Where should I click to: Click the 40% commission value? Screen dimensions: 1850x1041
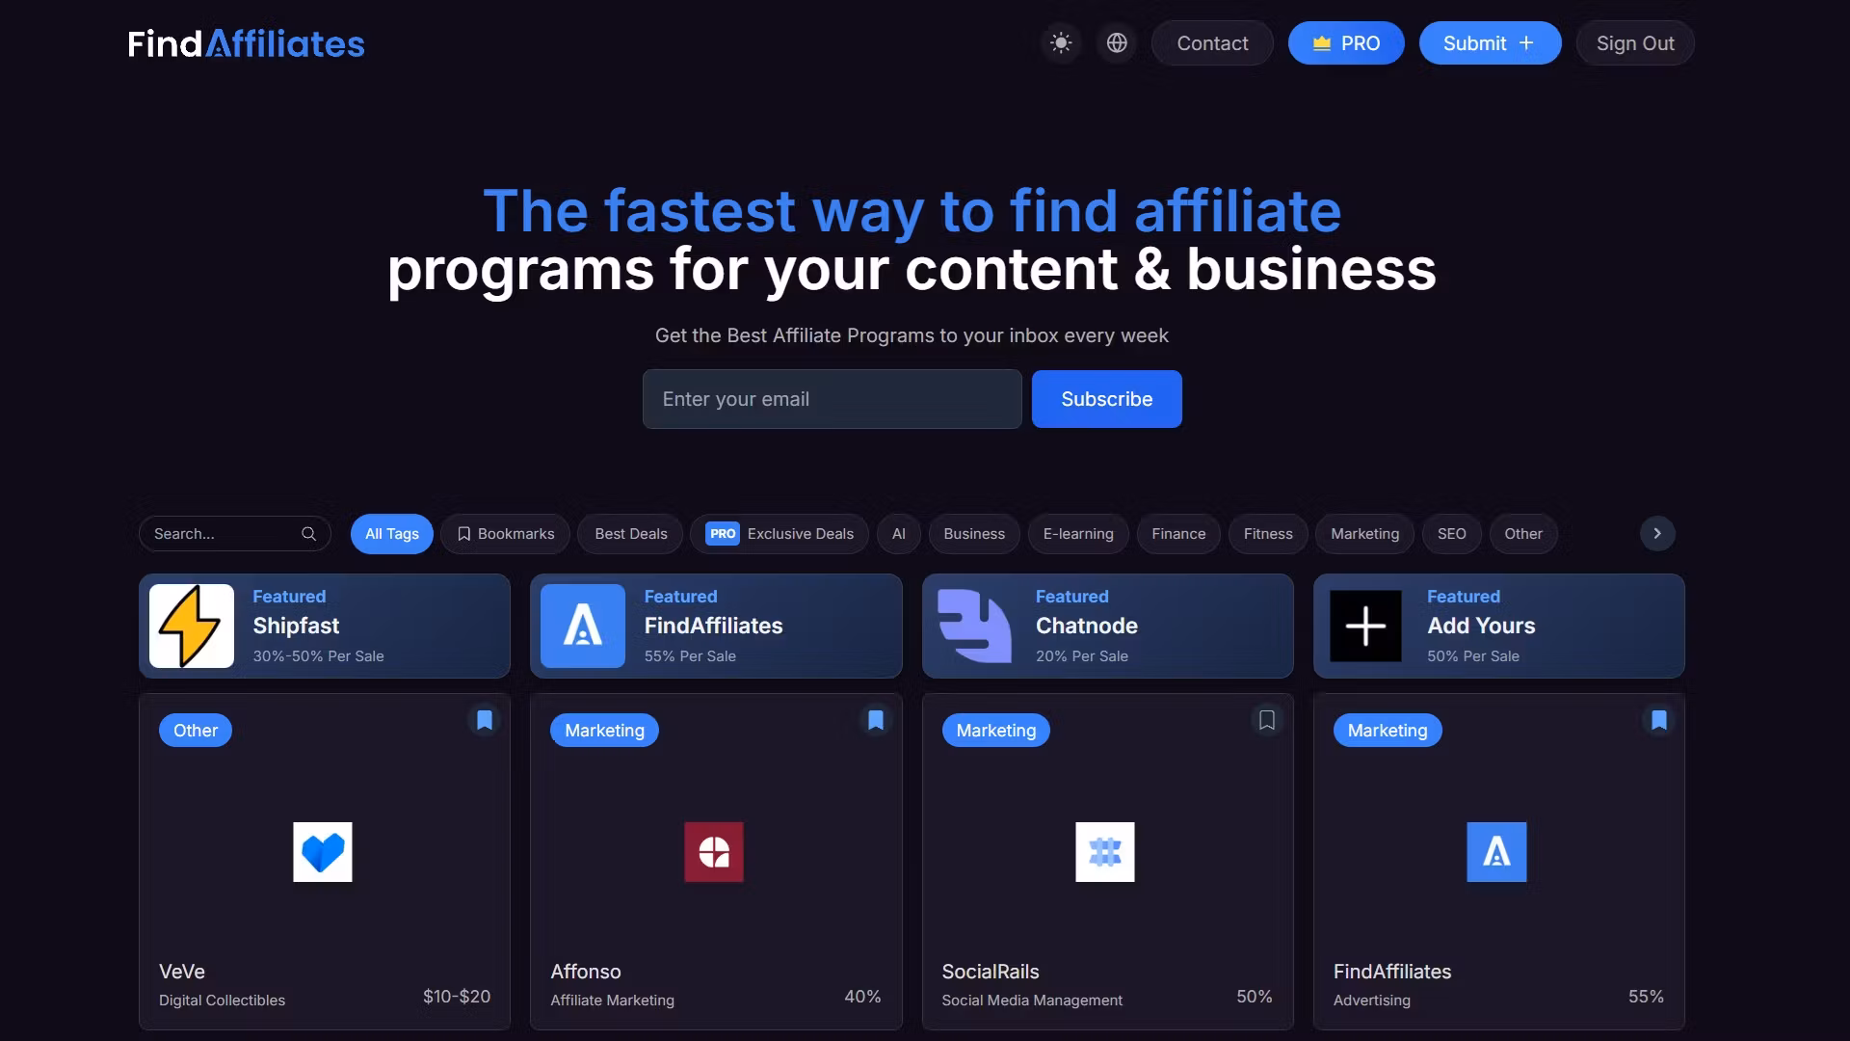coord(862,997)
